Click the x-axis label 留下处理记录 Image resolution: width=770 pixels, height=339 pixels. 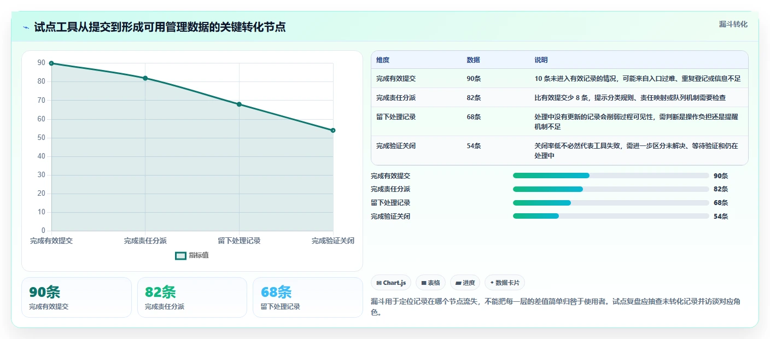point(239,241)
